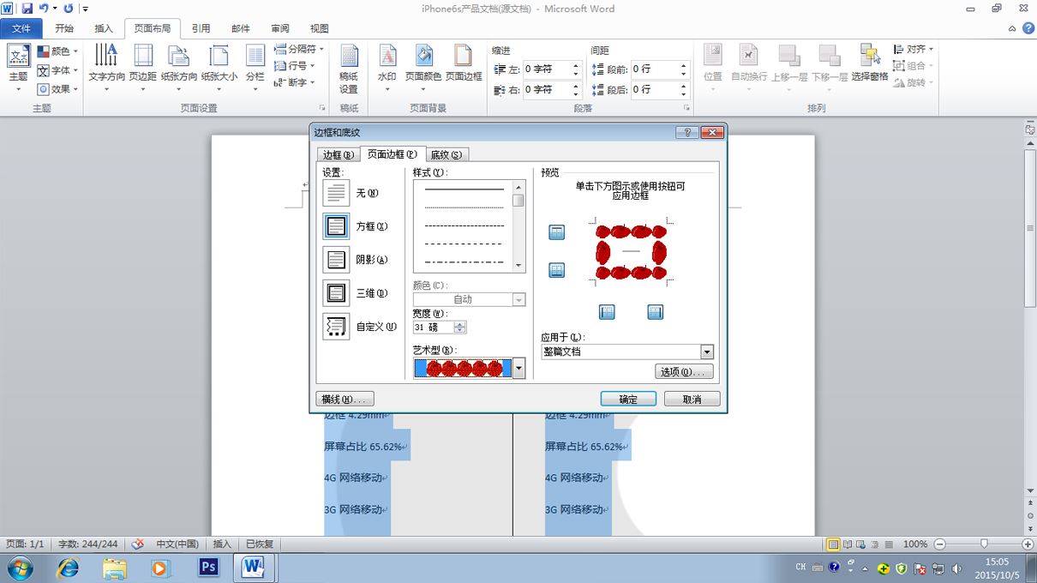Select the dash-dot line style in the style list
1037x583 pixels.
point(465,262)
